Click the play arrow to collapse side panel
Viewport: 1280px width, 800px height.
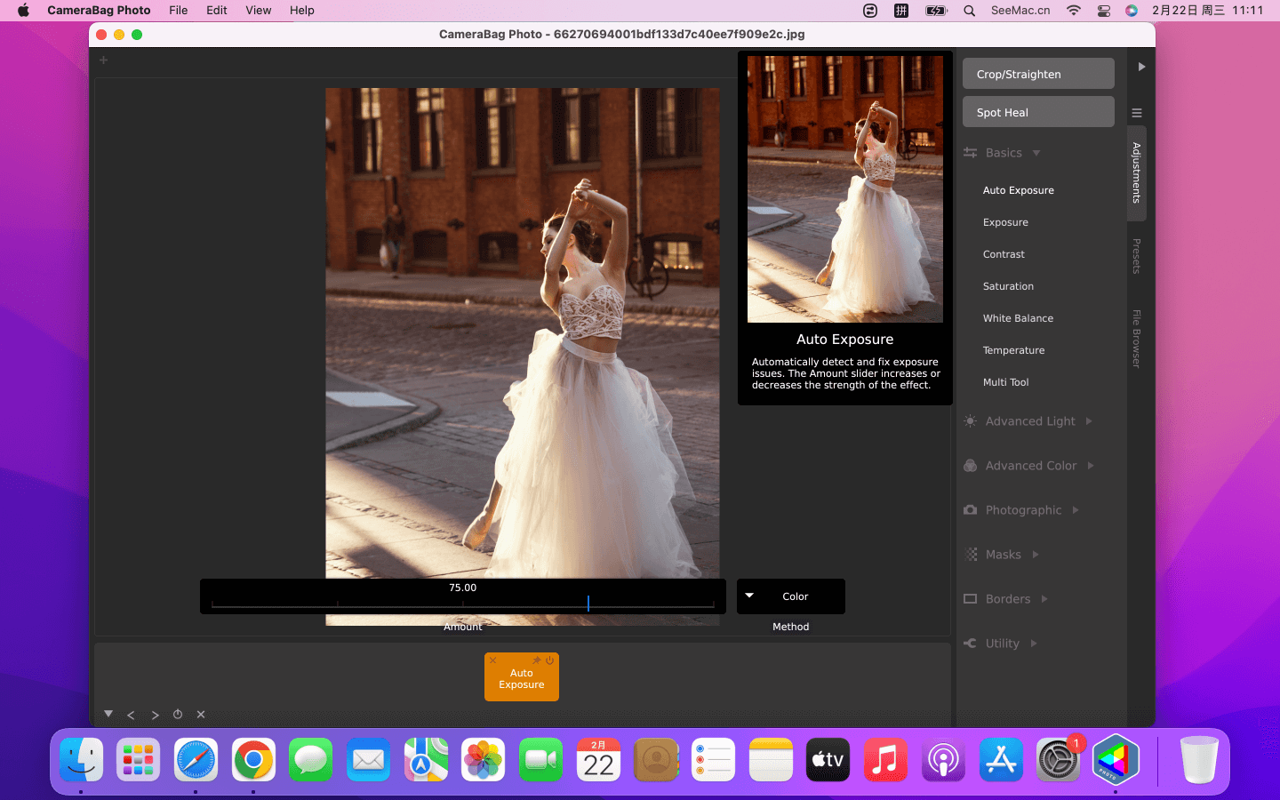click(x=1141, y=67)
